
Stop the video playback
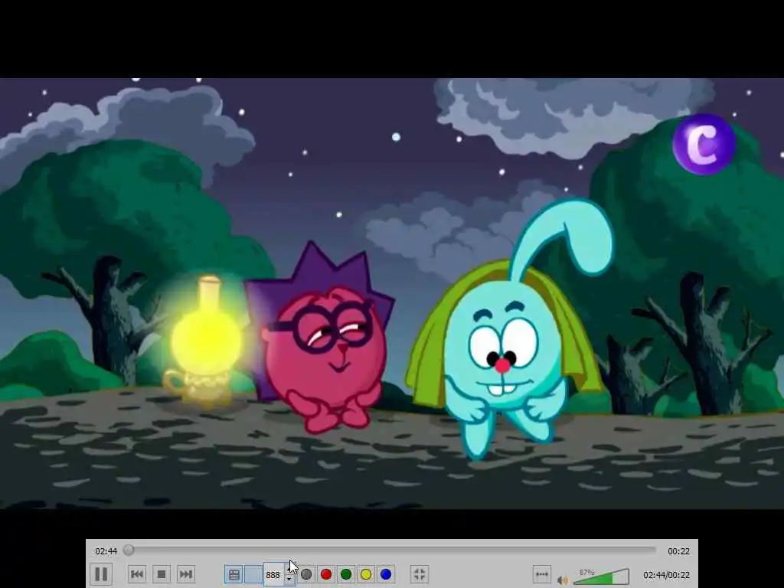click(162, 574)
